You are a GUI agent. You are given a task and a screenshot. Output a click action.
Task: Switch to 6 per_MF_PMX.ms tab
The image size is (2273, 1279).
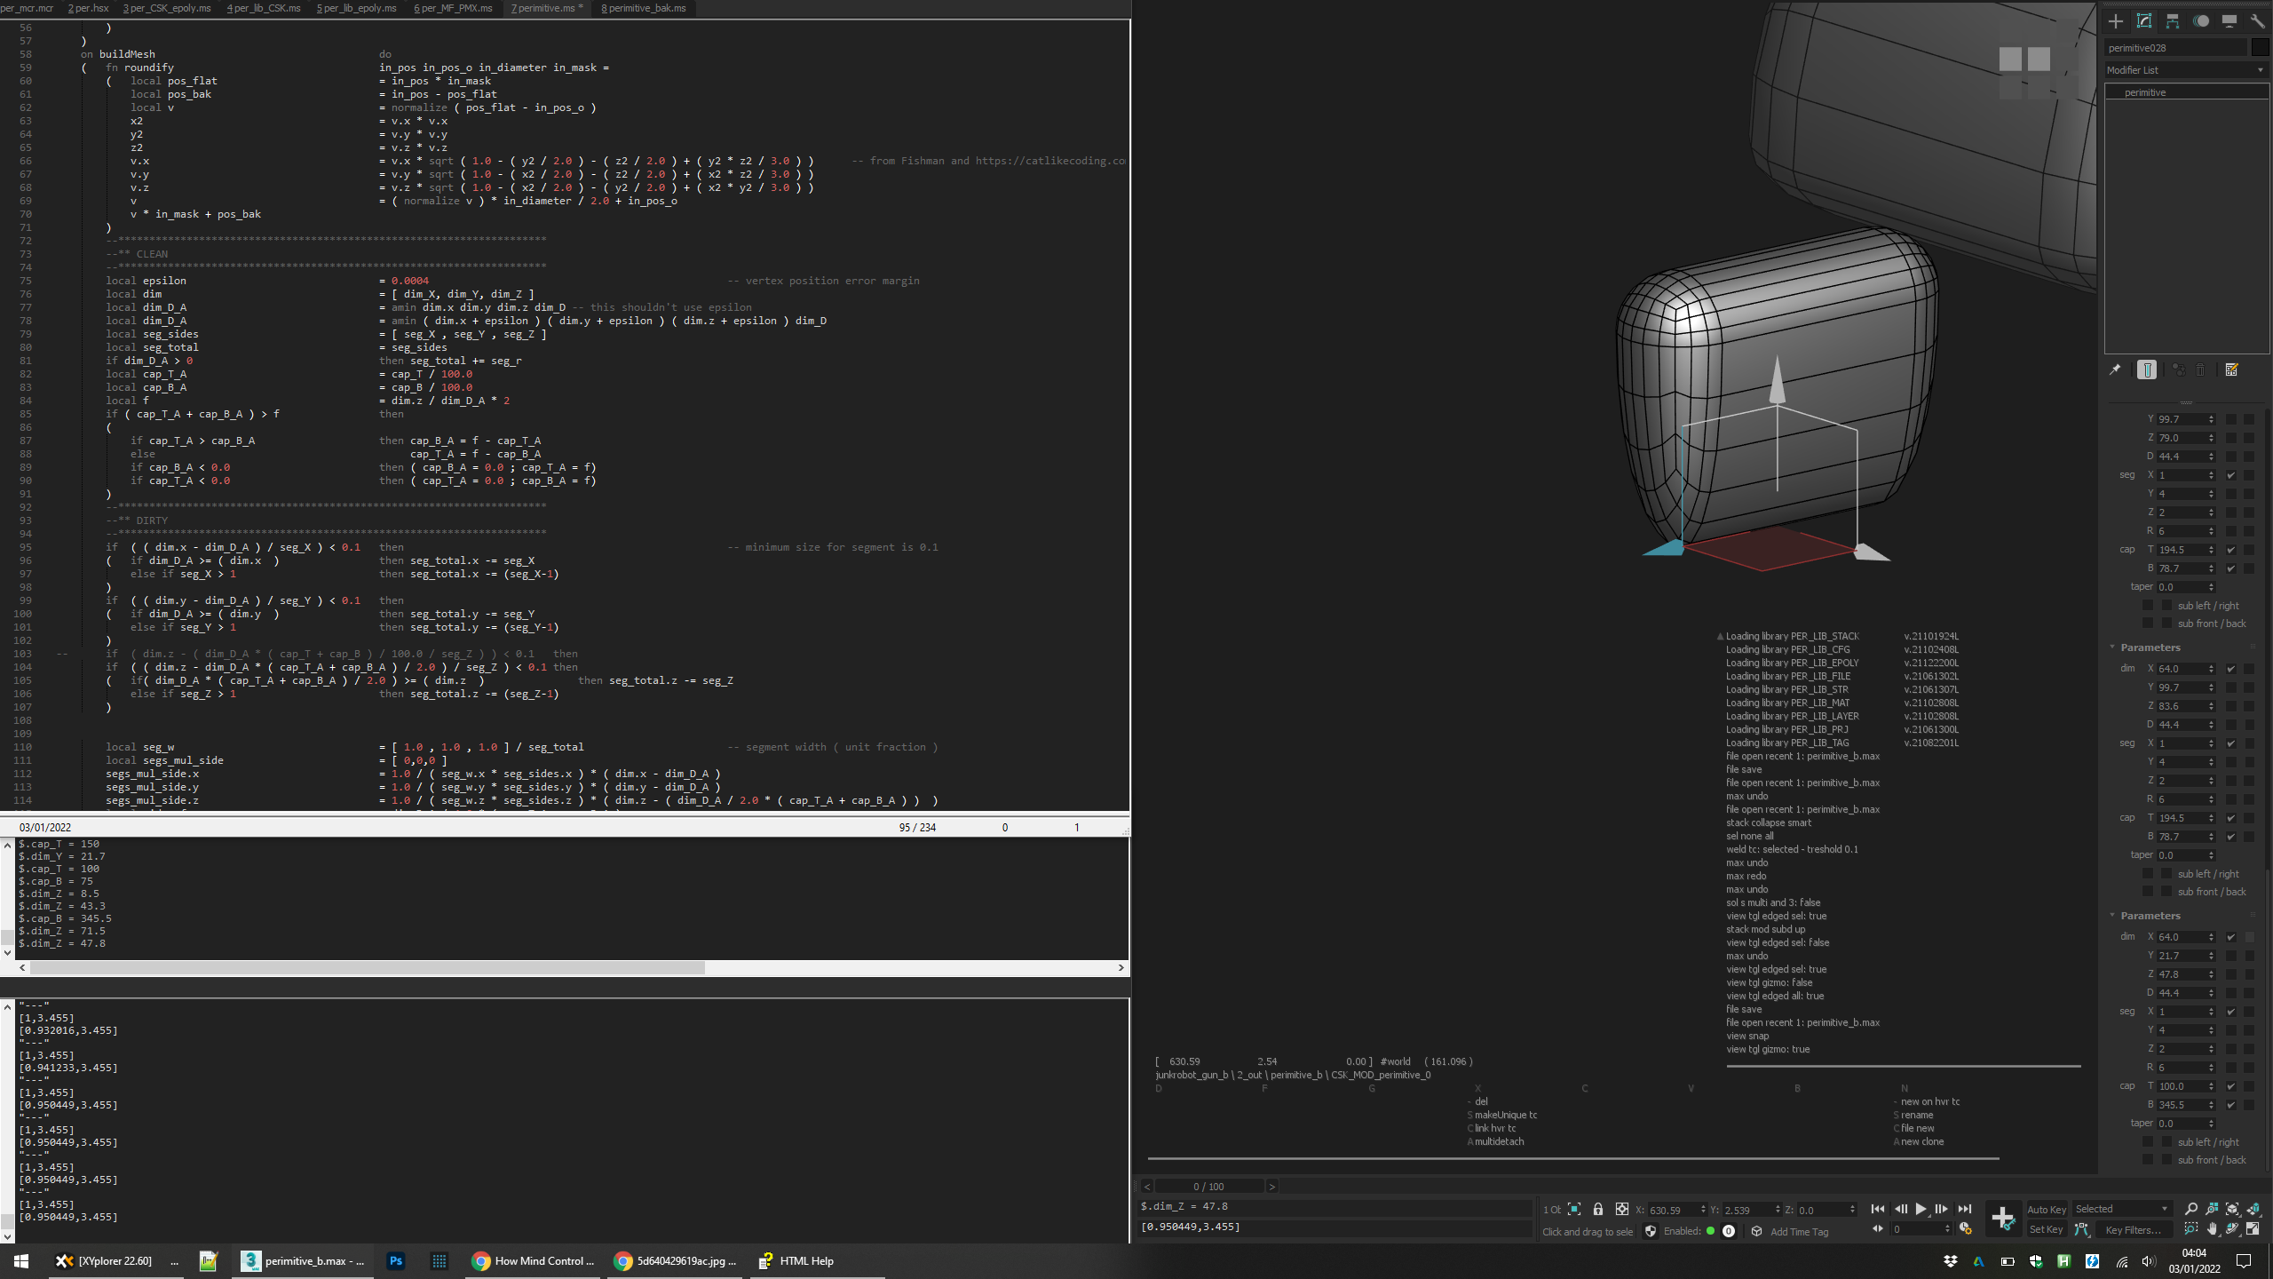tap(453, 8)
